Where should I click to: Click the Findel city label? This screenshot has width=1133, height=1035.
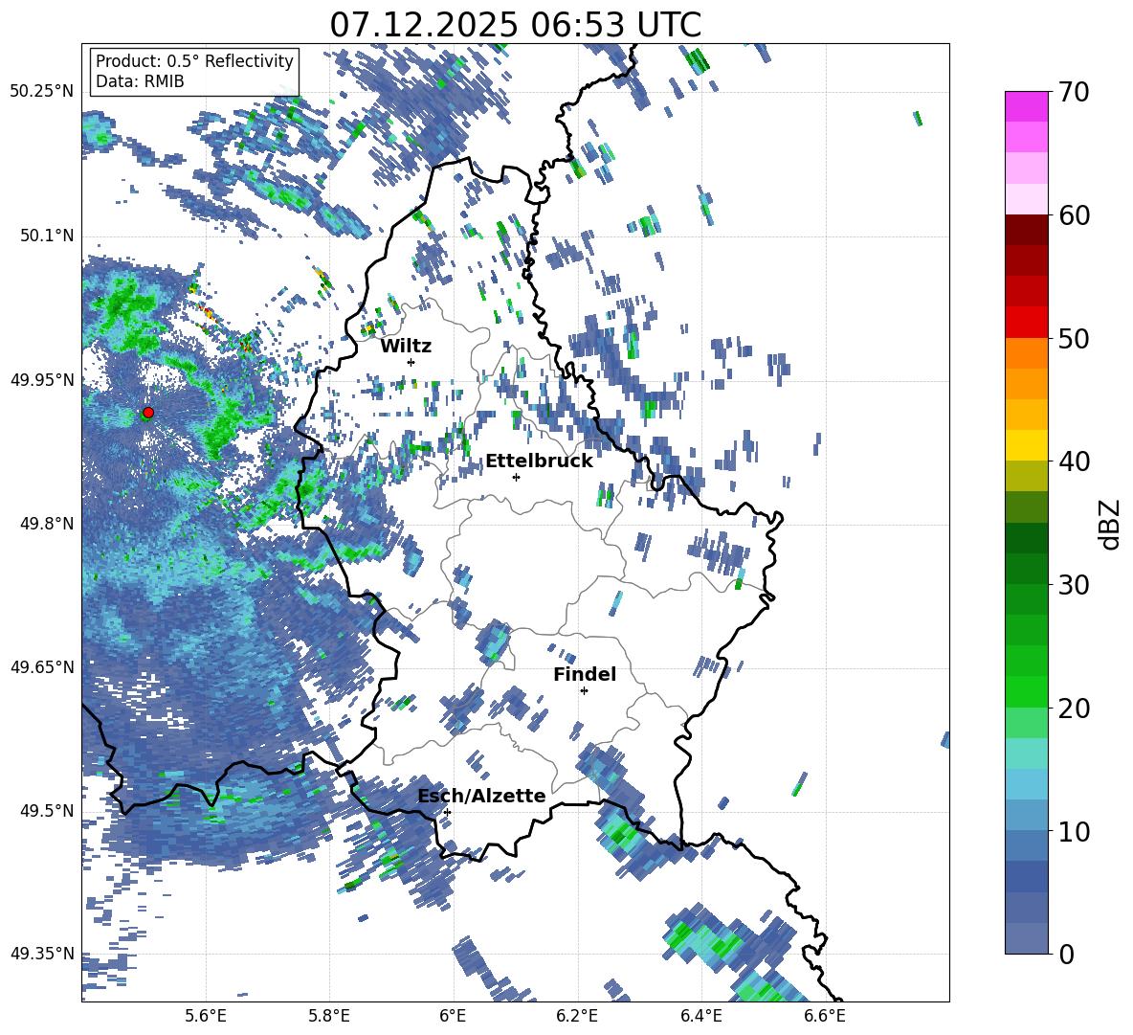pyautogui.click(x=585, y=674)
